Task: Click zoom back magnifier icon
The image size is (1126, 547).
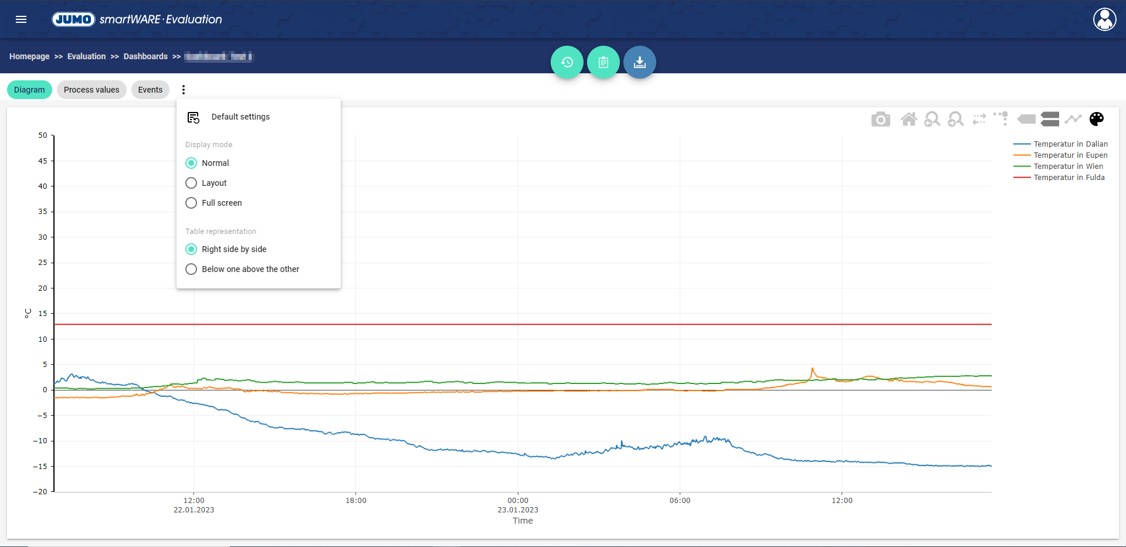Action: point(932,120)
